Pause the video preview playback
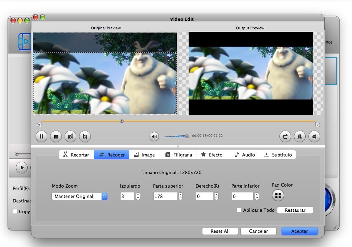 (41, 136)
